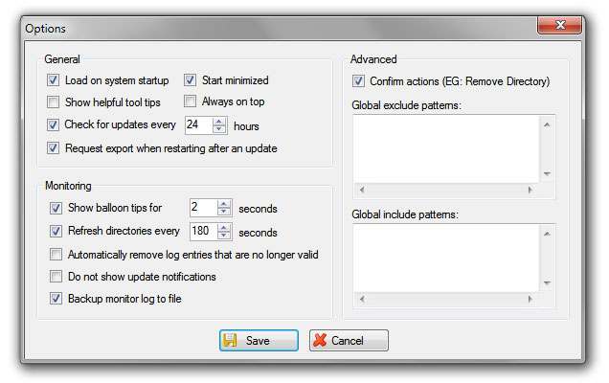609x383 pixels.
Task: Enable Automatically remove log entries option
Action: click(56, 255)
